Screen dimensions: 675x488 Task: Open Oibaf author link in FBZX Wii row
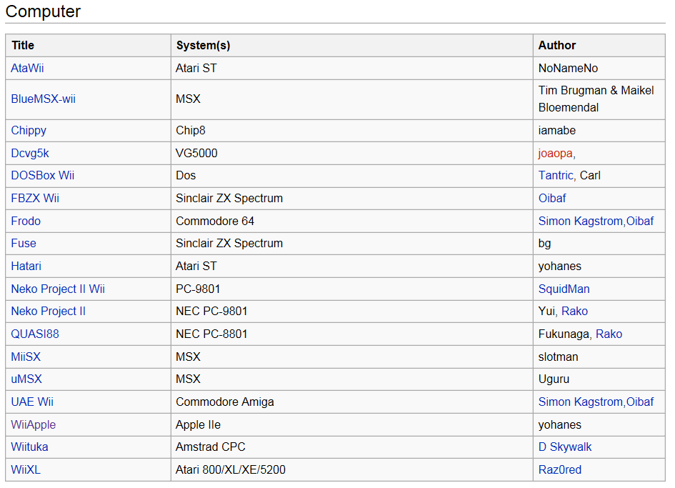tap(552, 199)
